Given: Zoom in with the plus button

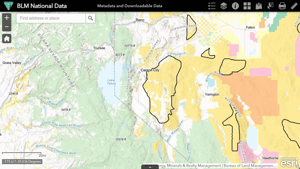Looking at the screenshot, I should click(x=7, y=18).
